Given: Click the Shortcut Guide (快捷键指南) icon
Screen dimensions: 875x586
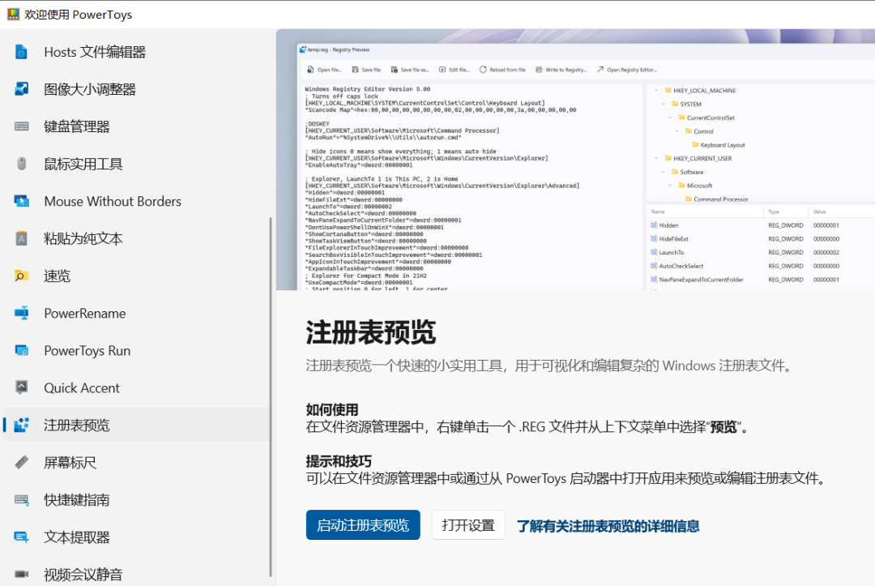Looking at the screenshot, I should tap(21, 500).
